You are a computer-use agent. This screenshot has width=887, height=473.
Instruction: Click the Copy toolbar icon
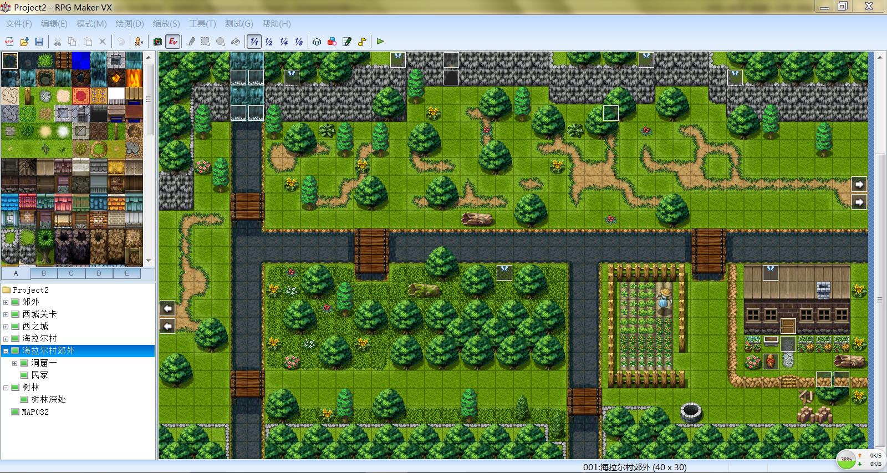coord(72,42)
